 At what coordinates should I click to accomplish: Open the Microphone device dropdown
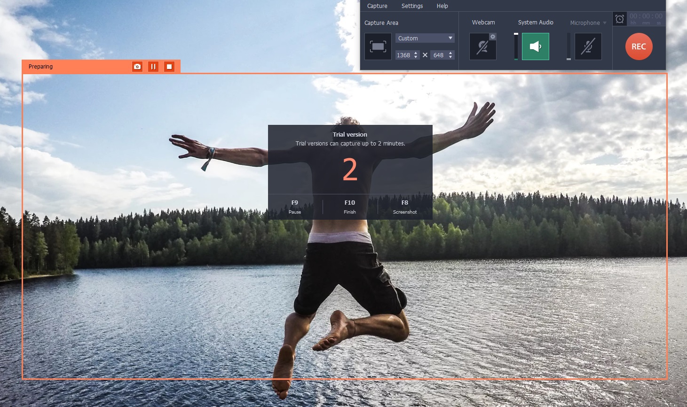click(x=604, y=22)
